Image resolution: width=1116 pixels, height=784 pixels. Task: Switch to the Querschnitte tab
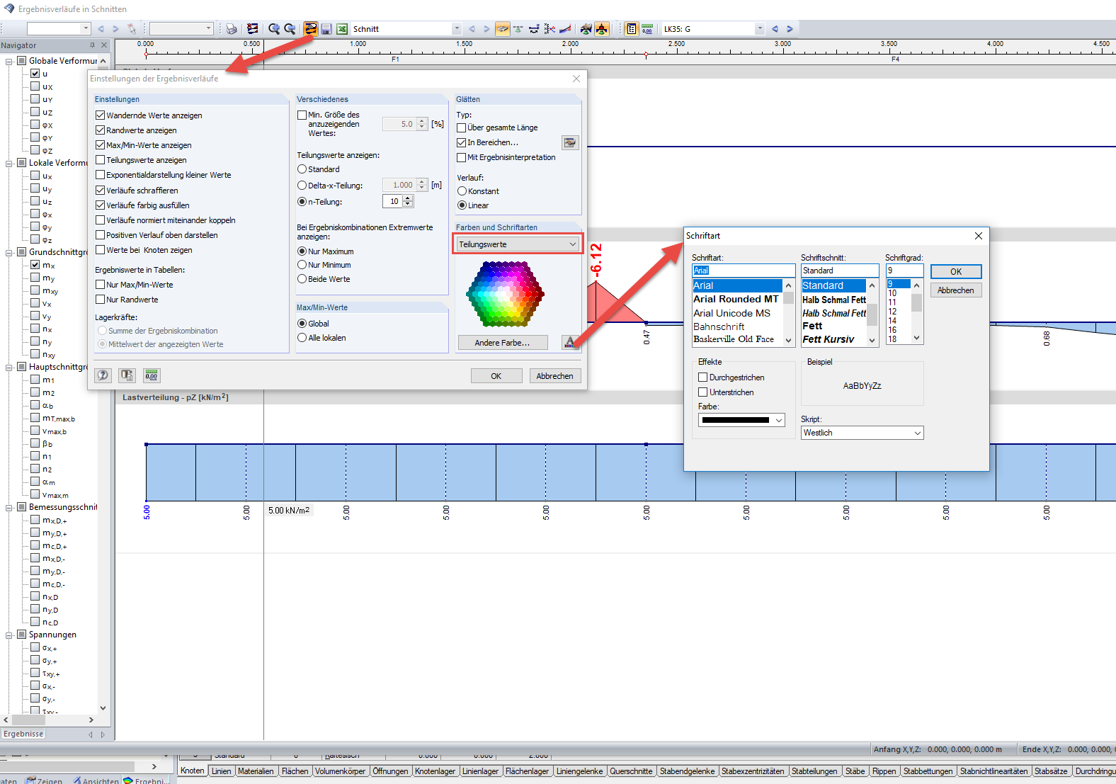pyautogui.click(x=631, y=771)
